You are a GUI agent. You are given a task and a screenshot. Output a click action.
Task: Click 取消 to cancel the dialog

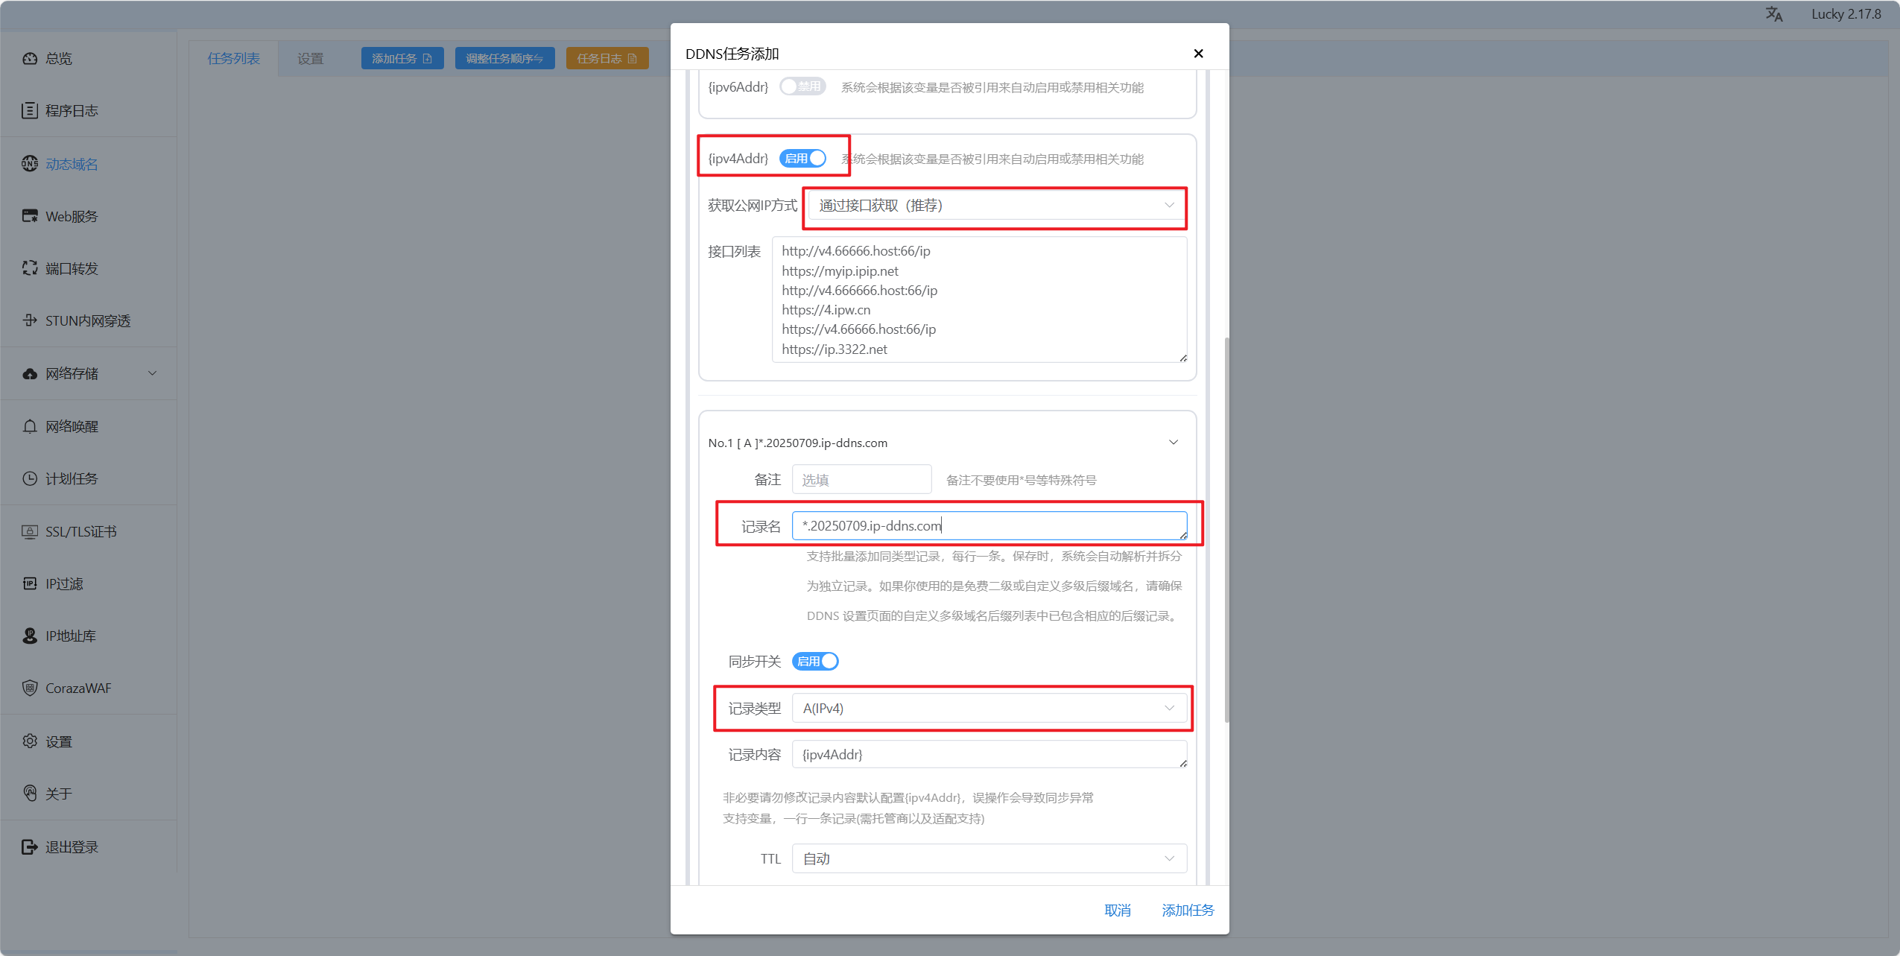click(1118, 910)
